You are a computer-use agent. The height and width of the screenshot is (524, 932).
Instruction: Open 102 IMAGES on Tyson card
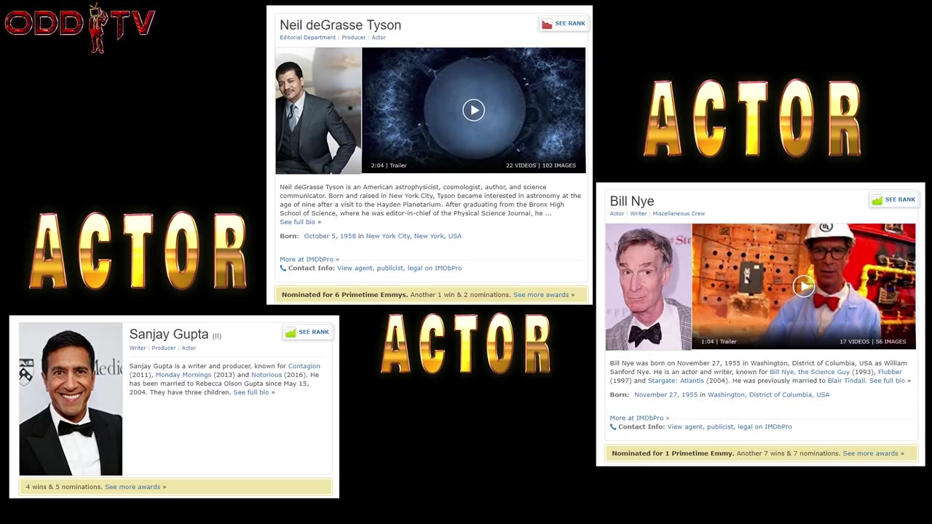559,165
